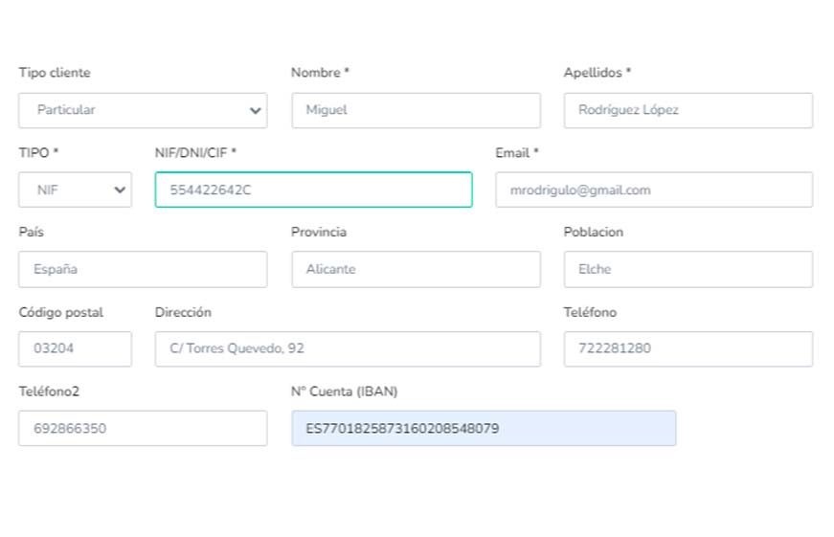Image resolution: width=834 pixels, height=537 pixels.
Task: Click the Teléfono field with 722281280
Action: (x=687, y=348)
